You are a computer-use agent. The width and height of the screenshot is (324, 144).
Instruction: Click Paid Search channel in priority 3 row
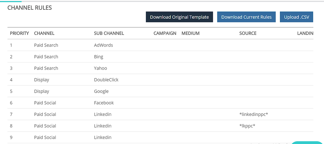(46, 68)
